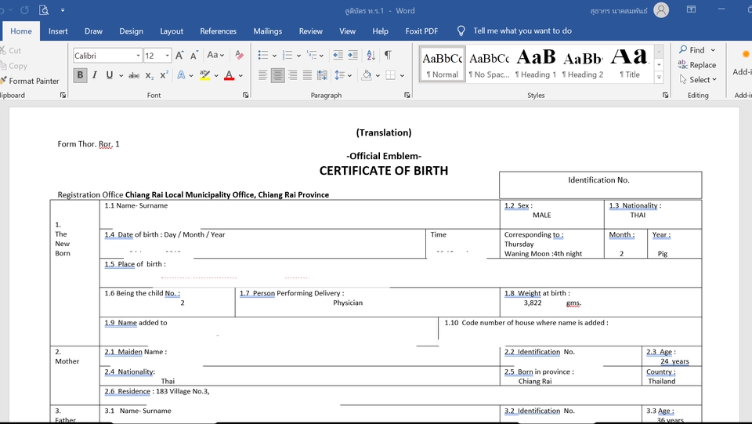Switch to the Layout tab
This screenshot has width=752, height=424.
pos(172,31)
